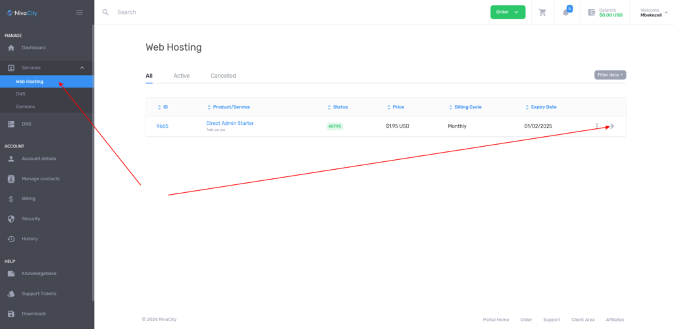The height and width of the screenshot is (329, 674).
Task: Expand the Welcome Mbekezeli user menu arrow
Action: pyautogui.click(x=666, y=13)
